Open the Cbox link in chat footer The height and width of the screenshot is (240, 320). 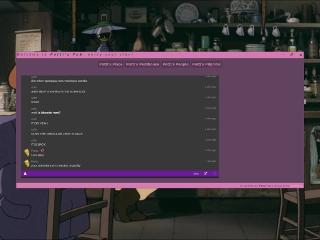tap(196, 174)
